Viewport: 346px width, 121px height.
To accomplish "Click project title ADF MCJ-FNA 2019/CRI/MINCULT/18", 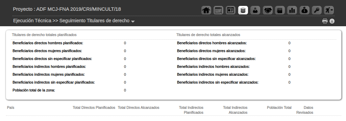I will (79, 9).
